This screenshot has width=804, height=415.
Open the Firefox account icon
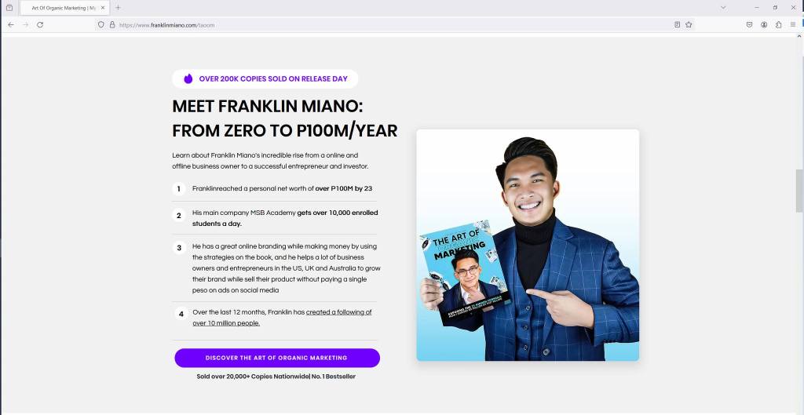click(764, 24)
